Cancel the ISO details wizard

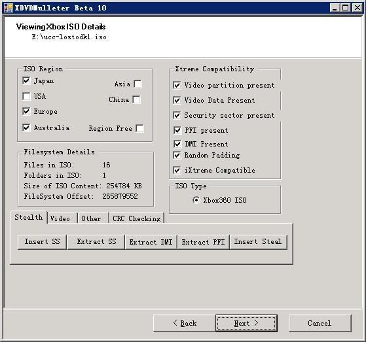click(320, 323)
